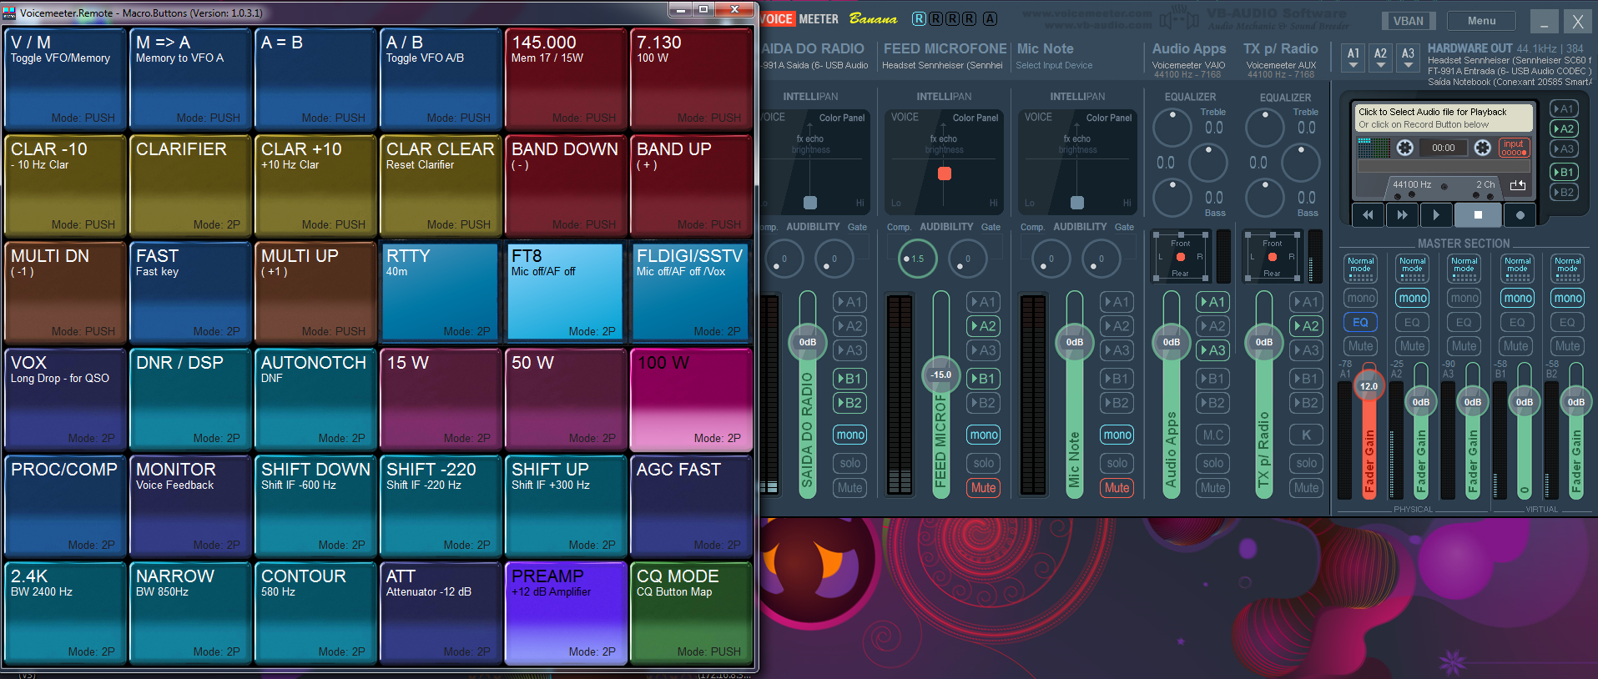The image size is (1598, 679).
Task: Toggle EQ on master bus A1
Action: point(1360,322)
